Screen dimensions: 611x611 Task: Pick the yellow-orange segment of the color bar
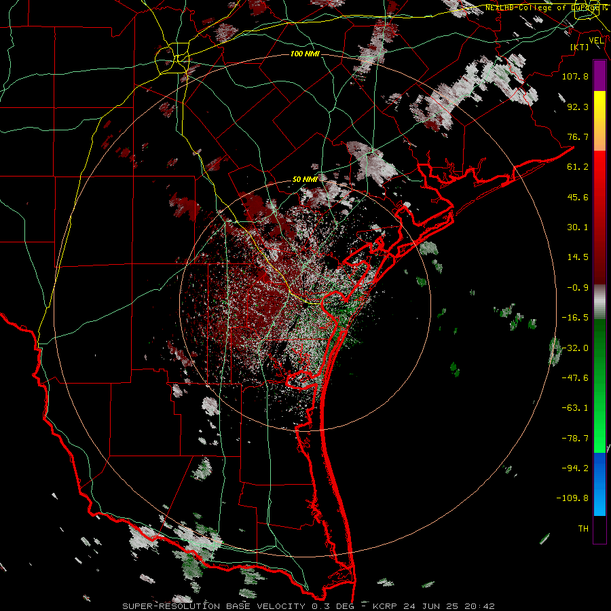(599, 121)
